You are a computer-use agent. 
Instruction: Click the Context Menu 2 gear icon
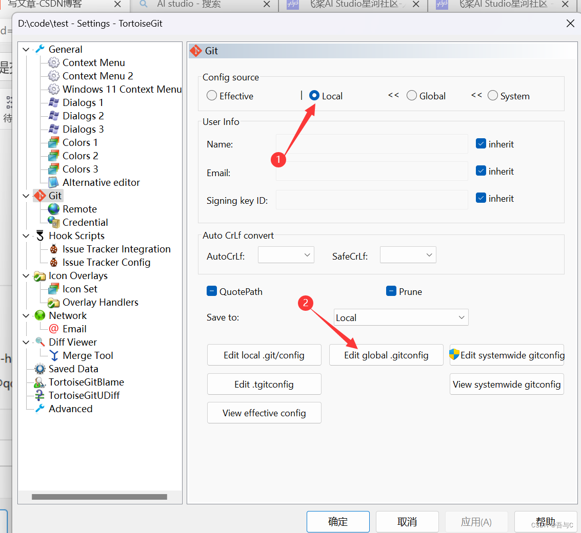54,76
